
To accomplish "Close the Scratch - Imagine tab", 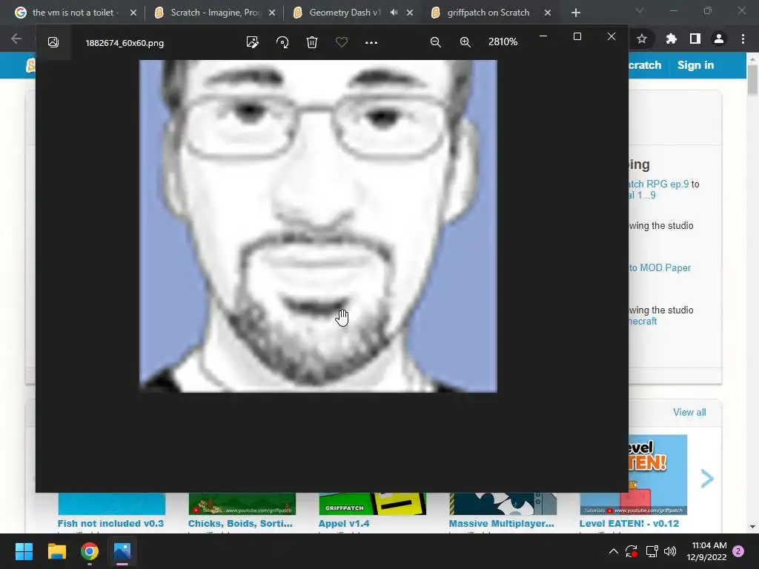I will (272, 13).
